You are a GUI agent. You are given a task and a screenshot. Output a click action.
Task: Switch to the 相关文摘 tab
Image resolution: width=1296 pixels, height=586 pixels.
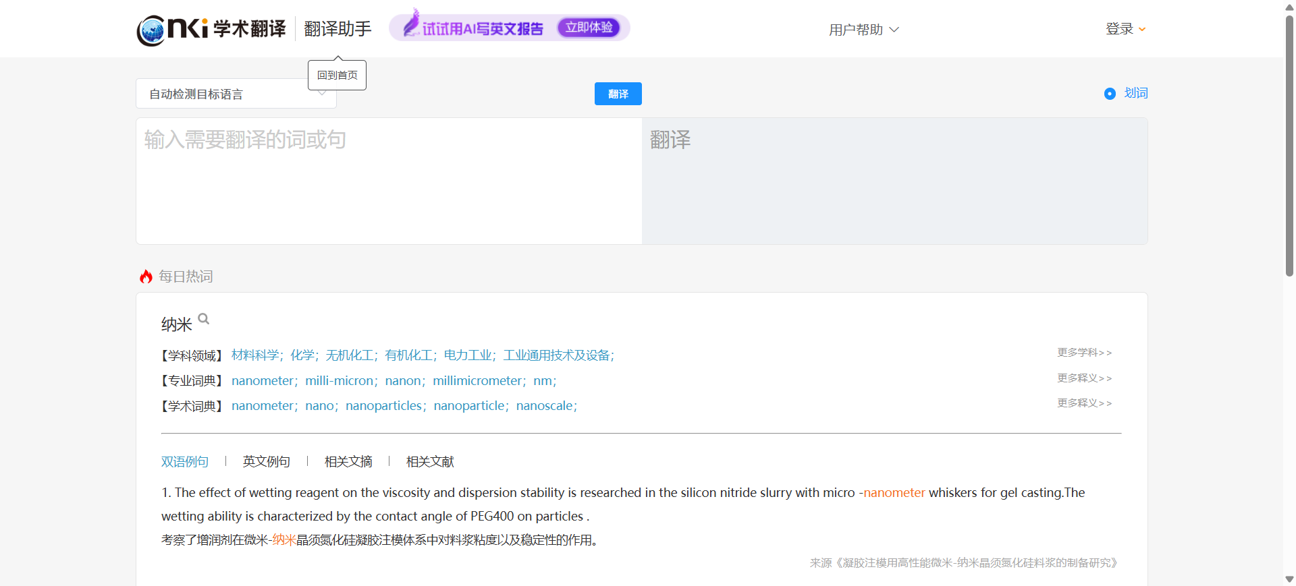coord(348,461)
